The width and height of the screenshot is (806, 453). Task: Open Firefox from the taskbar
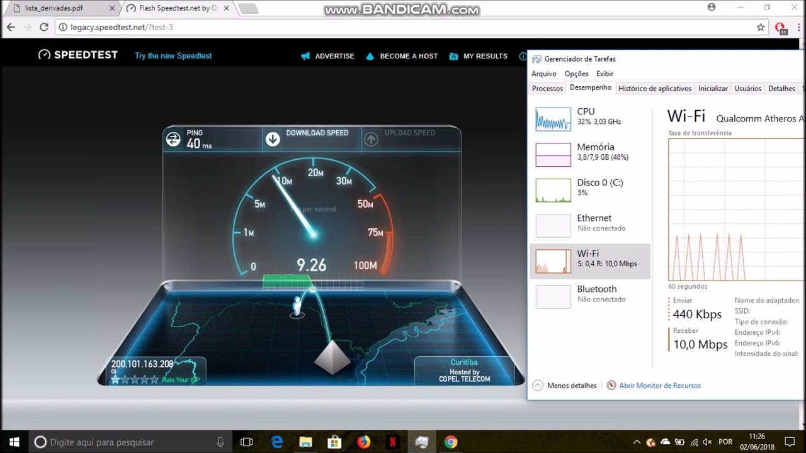tap(363, 442)
